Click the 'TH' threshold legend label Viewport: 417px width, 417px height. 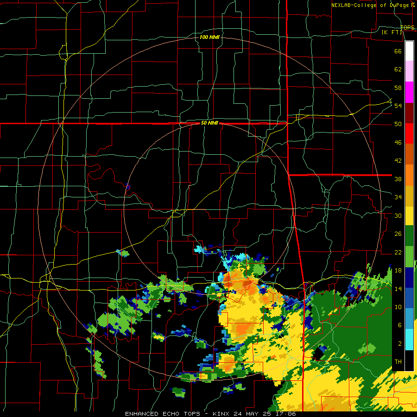coord(398,362)
